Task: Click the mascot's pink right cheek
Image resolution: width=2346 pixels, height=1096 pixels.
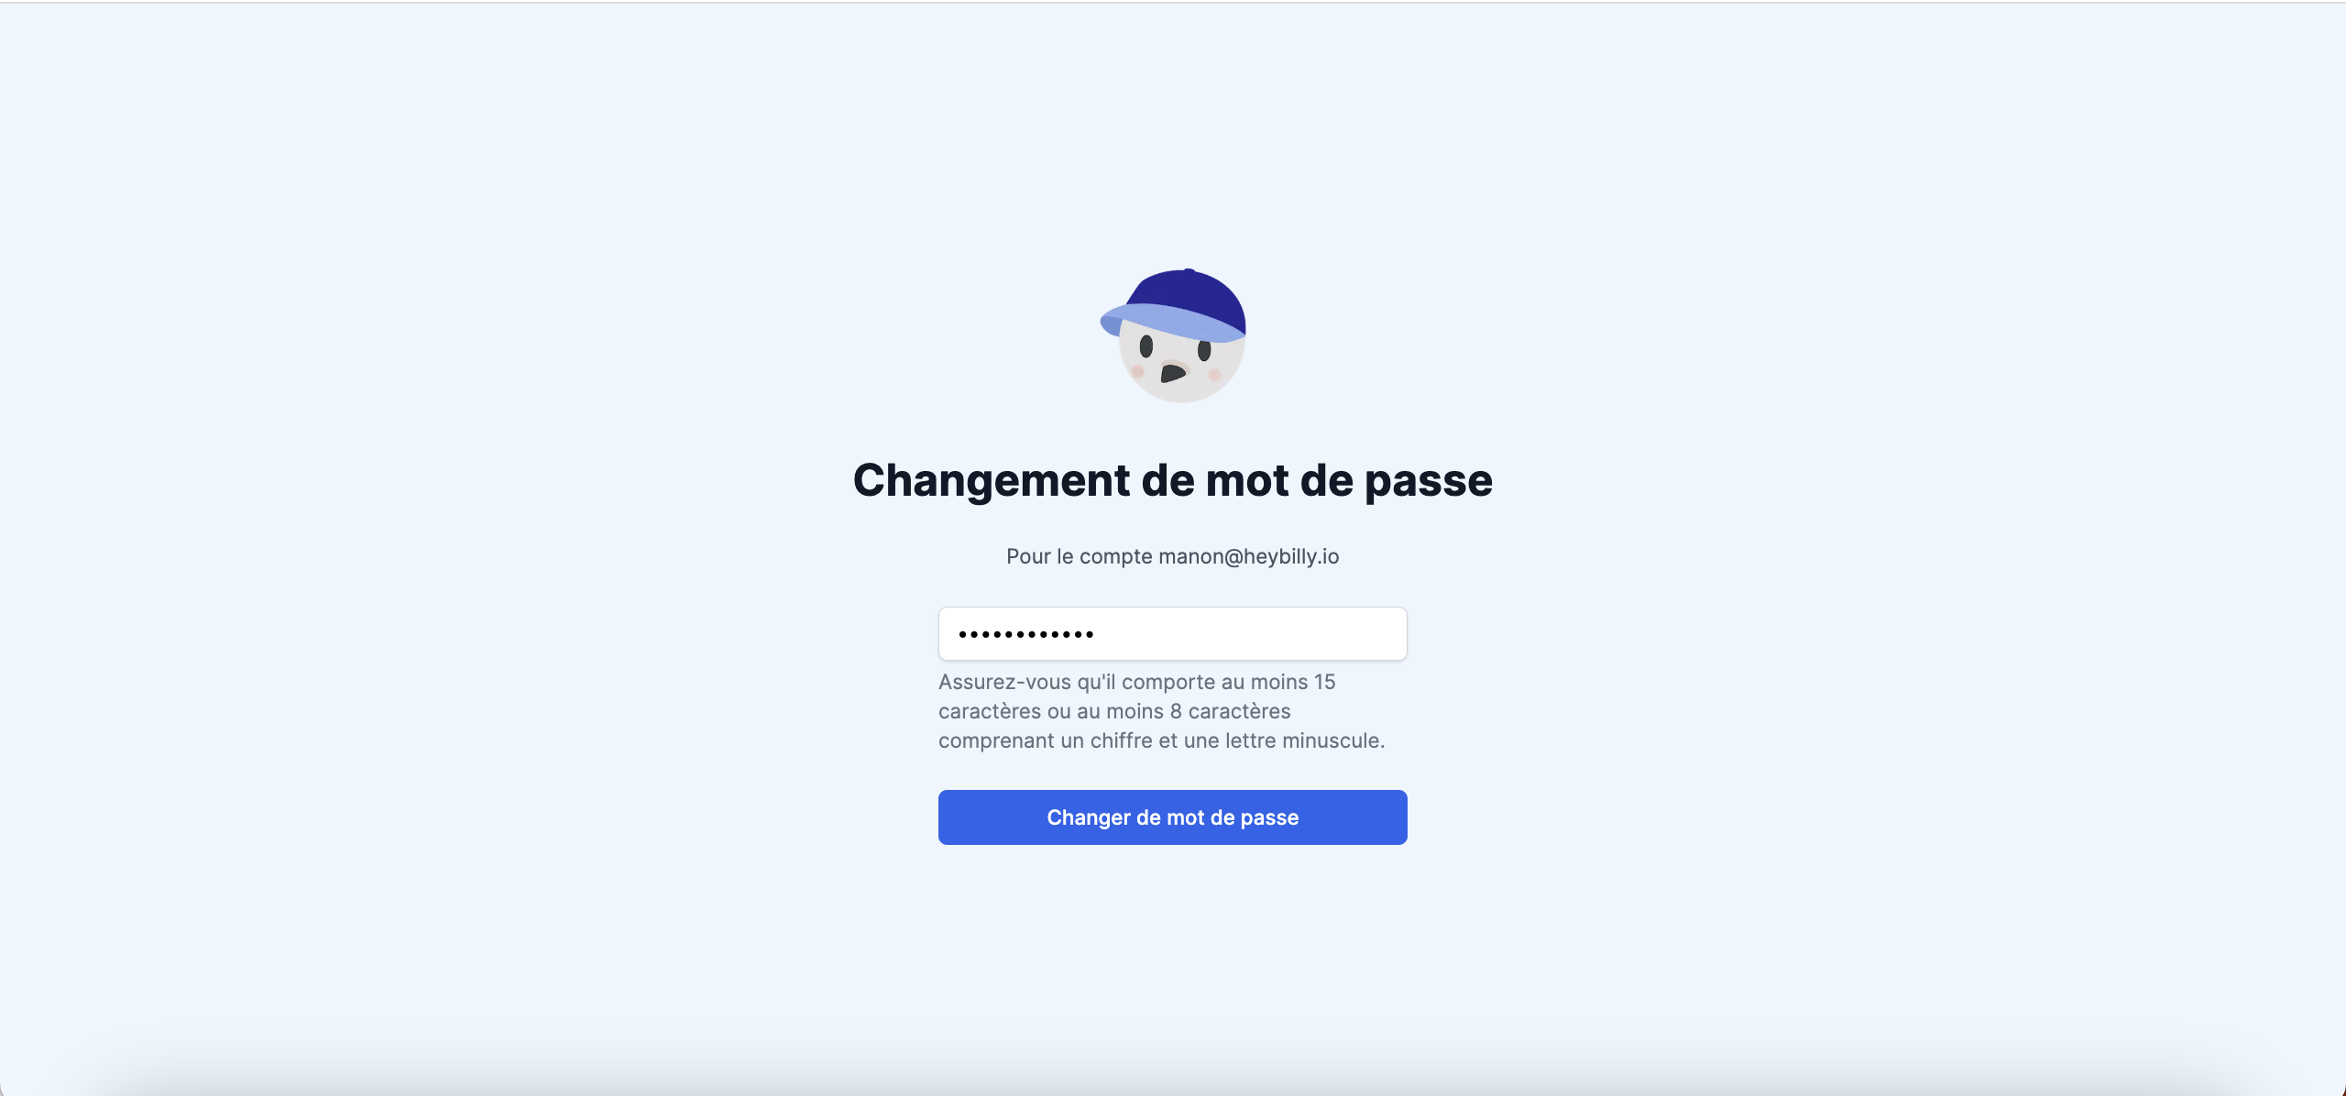Action: (x=1215, y=374)
